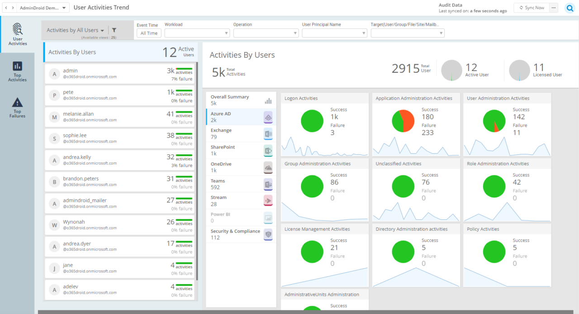579x314 pixels.
Task: Click the SharePoint workload icon
Action: click(268, 150)
